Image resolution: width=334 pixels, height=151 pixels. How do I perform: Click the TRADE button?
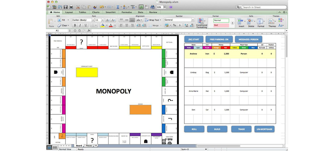tap(241, 129)
